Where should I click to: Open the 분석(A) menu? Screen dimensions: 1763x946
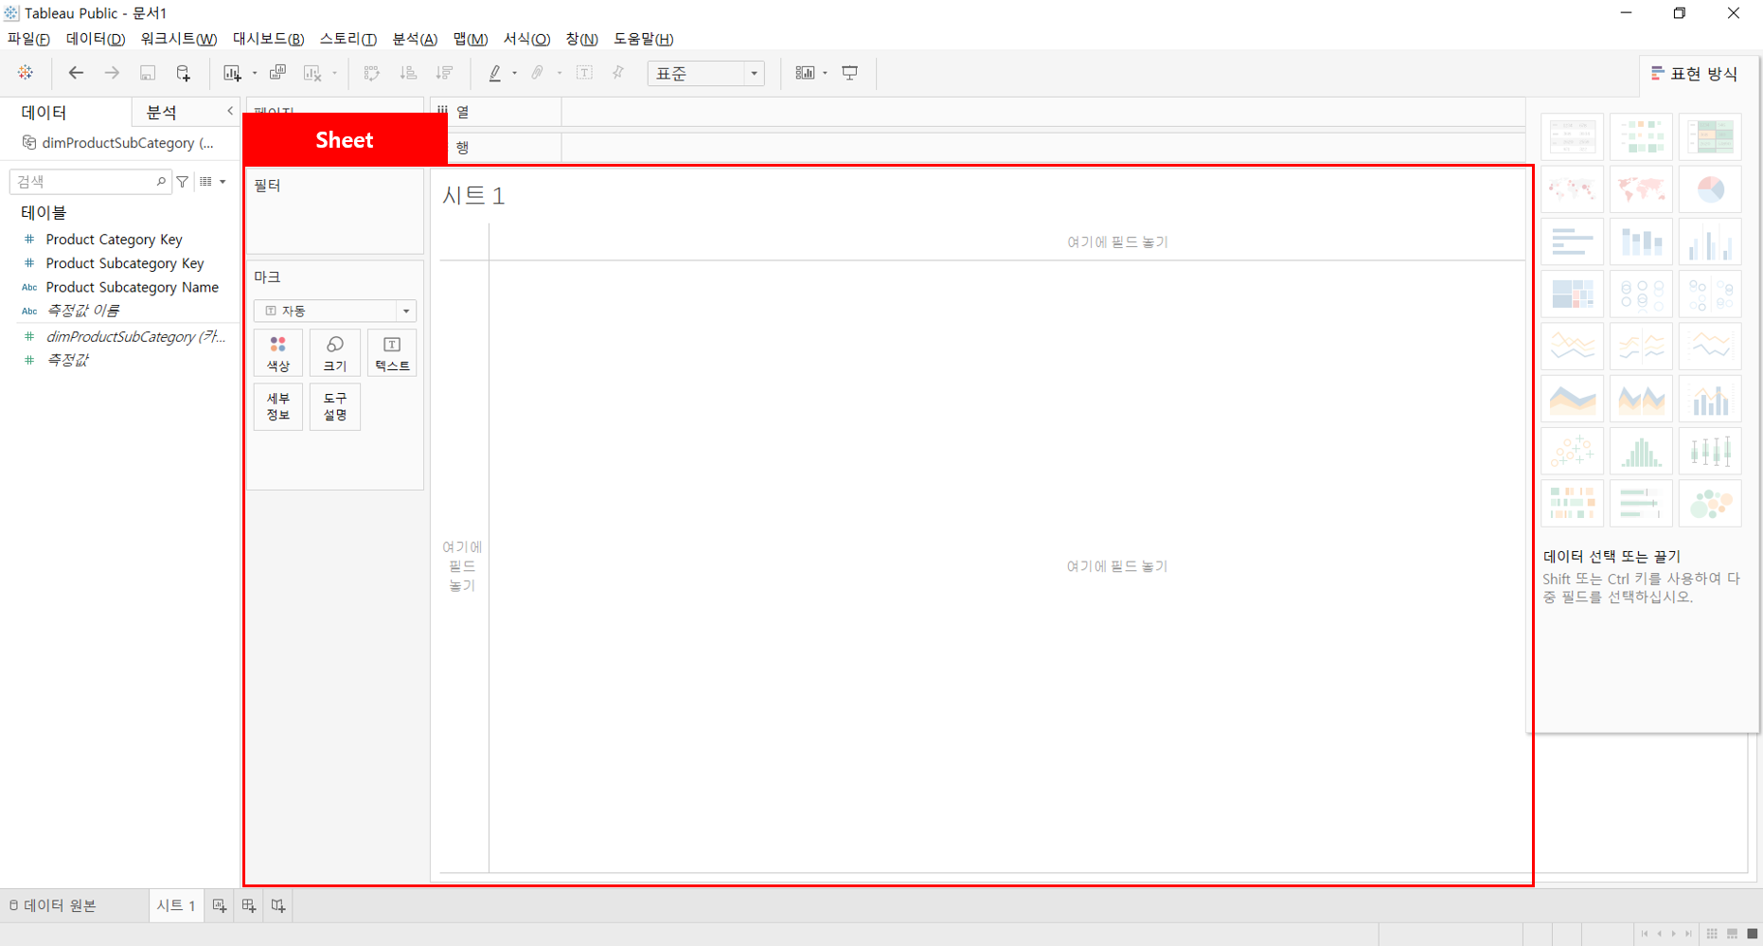click(x=415, y=39)
